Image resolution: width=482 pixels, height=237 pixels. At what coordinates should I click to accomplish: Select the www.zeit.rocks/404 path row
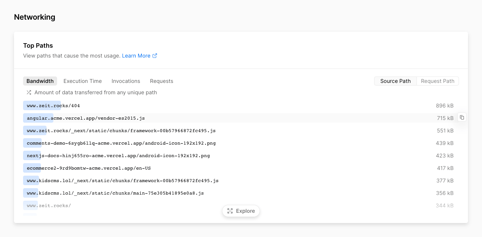(241, 106)
